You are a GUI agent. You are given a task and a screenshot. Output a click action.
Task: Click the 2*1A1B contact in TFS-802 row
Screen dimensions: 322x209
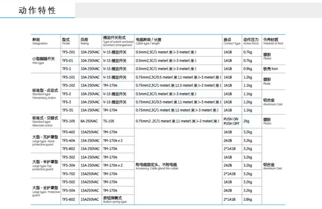click(x=229, y=149)
